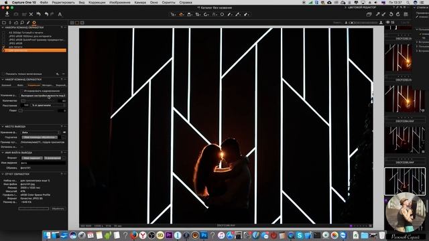The image size is (429, 241).
Task: Click the Delete (X) toolbar icon
Action: click(31, 14)
